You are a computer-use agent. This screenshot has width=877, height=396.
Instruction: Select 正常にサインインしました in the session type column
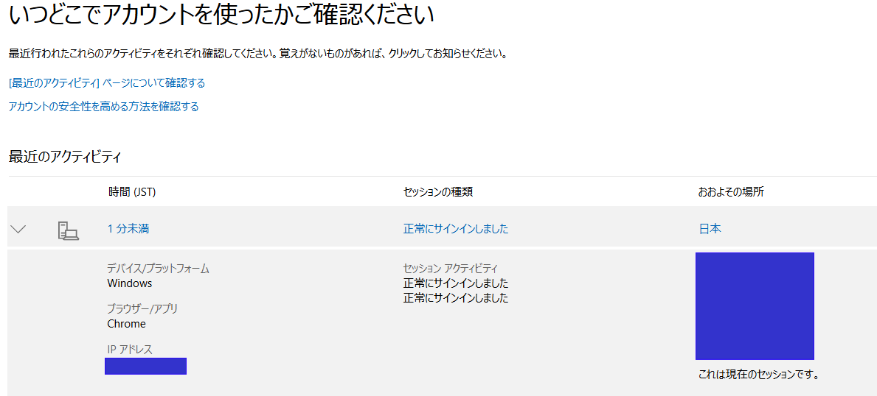(455, 229)
